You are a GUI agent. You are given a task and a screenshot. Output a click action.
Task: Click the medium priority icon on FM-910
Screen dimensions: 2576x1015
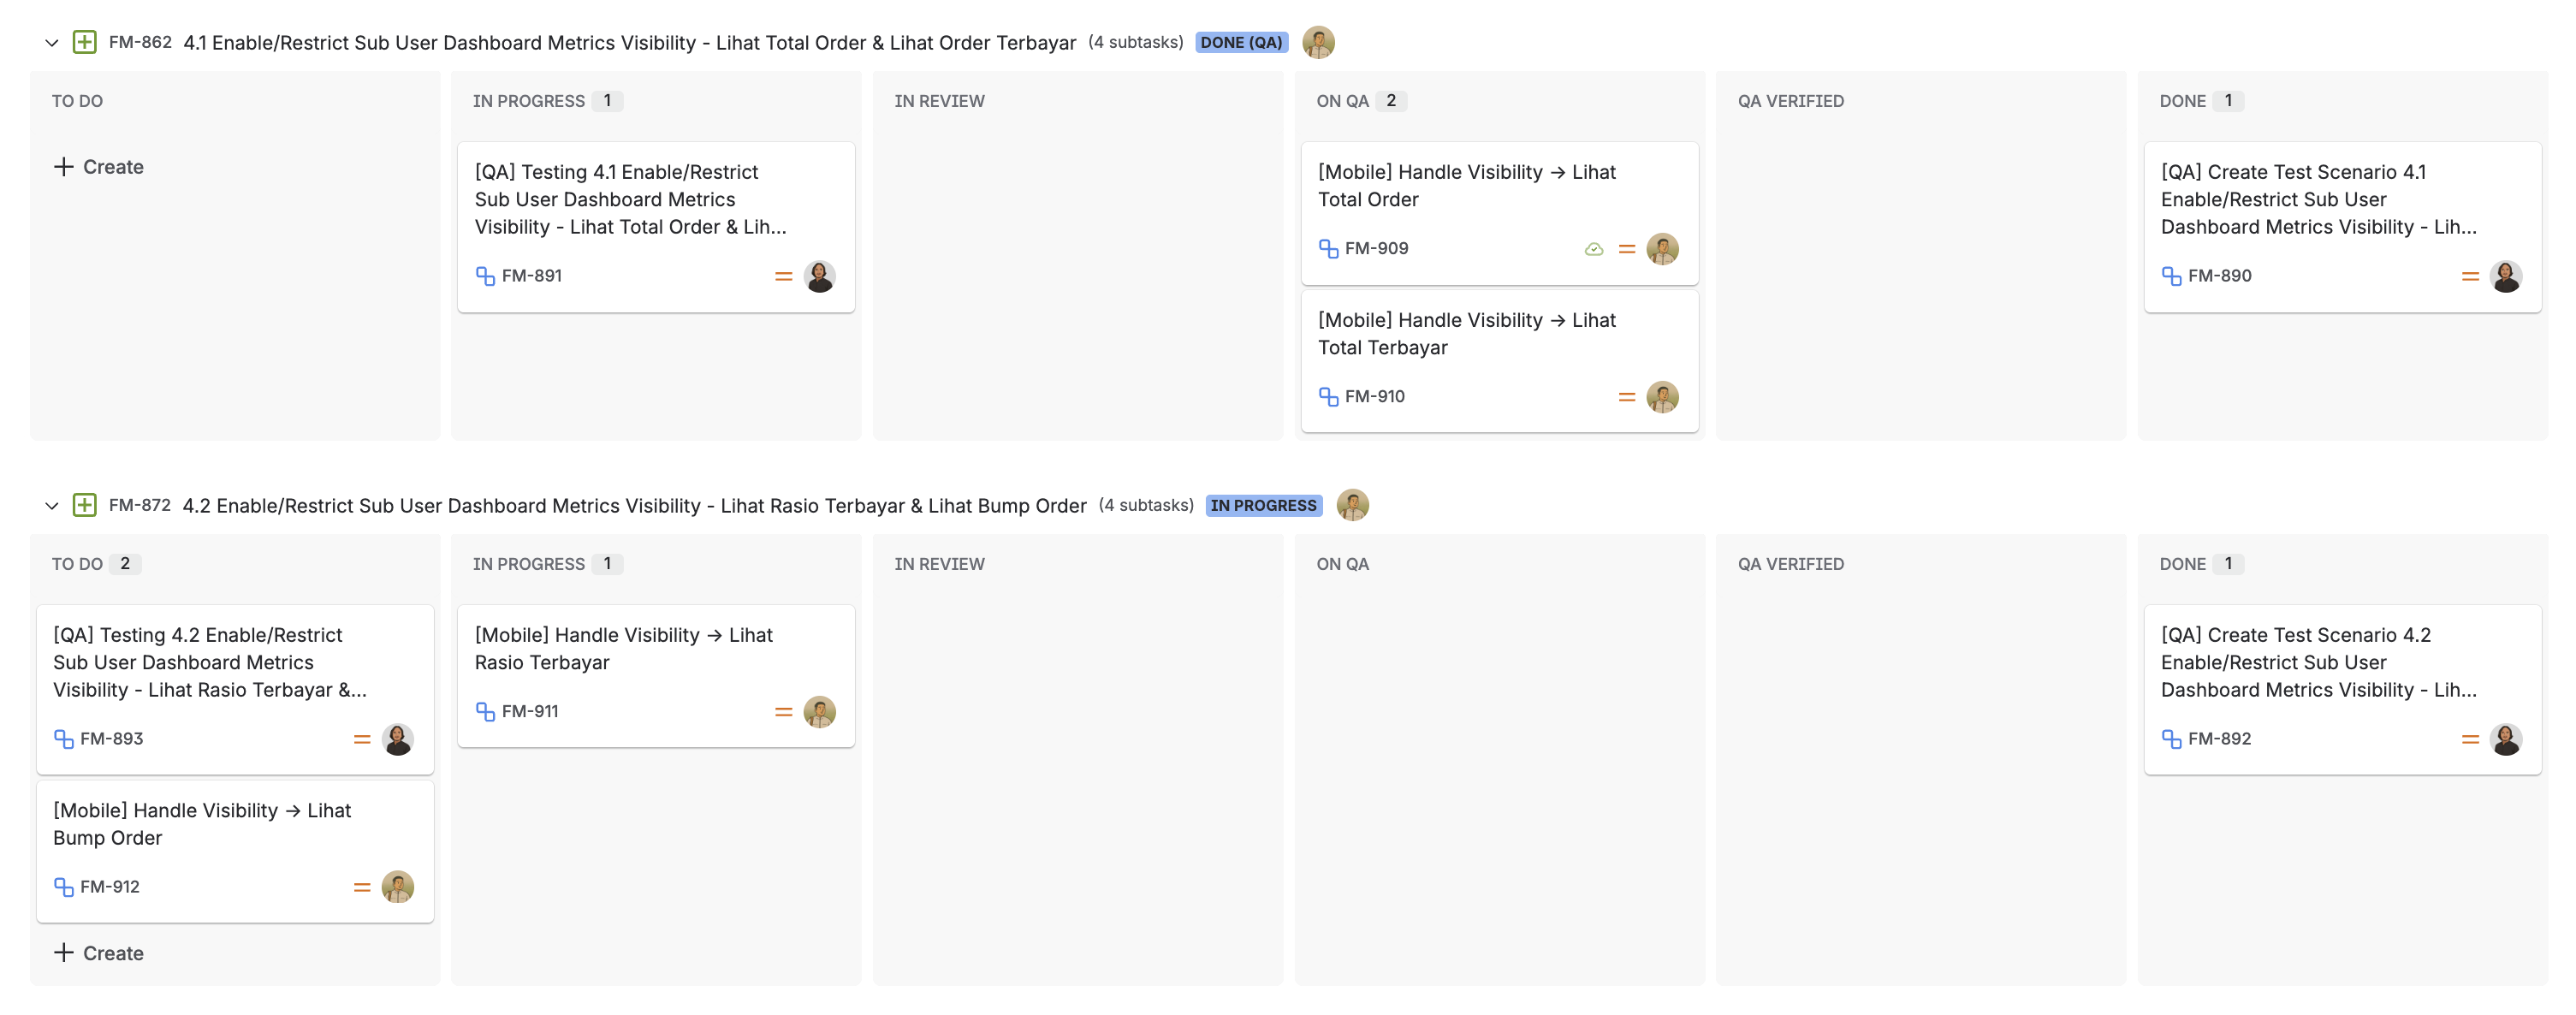point(1626,397)
